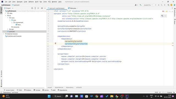Image resolution: width=176 pixels, height=99 pixels.
Task: Toggle tool window bars icon in status bar
Action: pyautogui.click(x=1, y=92)
